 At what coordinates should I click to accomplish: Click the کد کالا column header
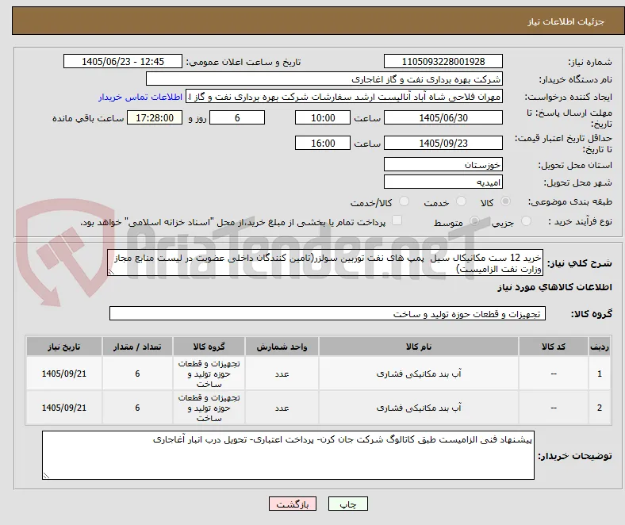click(554, 347)
